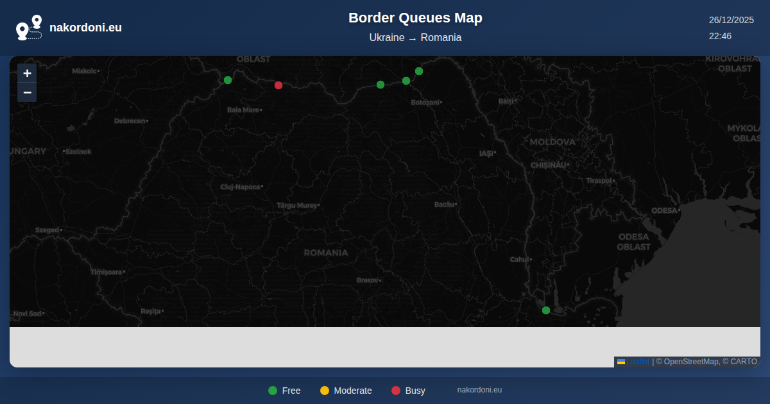This screenshot has height=404, width=770.
Task: Click the green Free legend dot
Action: [x=273, y=391]
